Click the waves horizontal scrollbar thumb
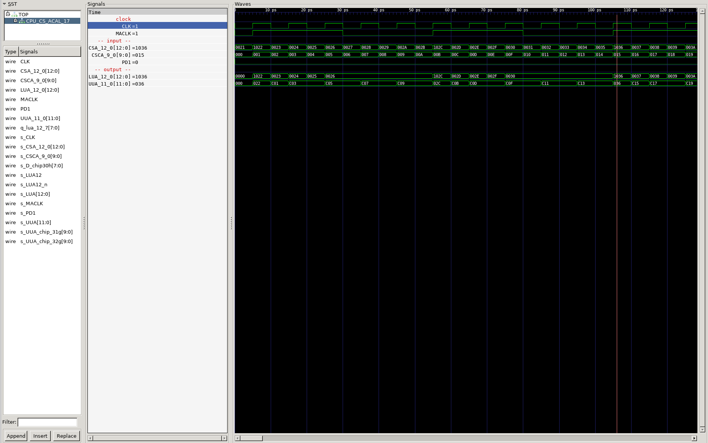The height and width of the screenshot is (443, 708). click(x=251, y=438)
